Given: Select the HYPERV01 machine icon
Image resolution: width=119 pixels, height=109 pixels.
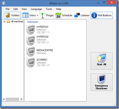Looking at the screenshot, I should (31, 30).
